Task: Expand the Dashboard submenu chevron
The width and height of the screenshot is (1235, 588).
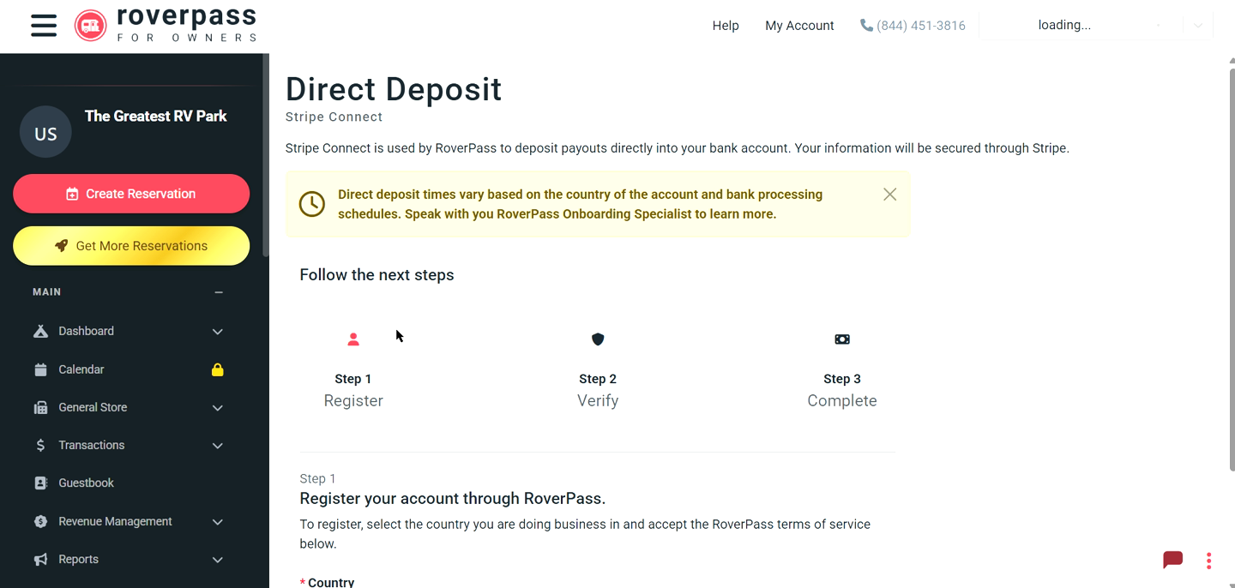Action: pos(218,332)
